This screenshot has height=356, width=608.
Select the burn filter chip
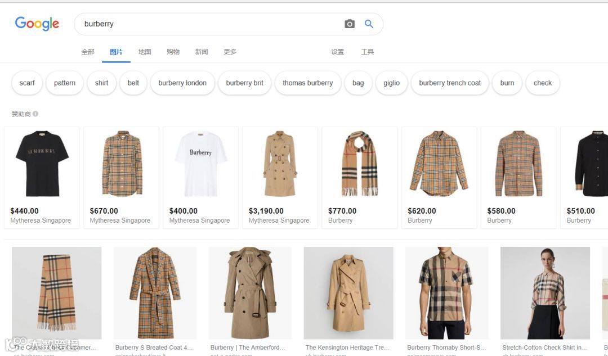tap(507, 83)
